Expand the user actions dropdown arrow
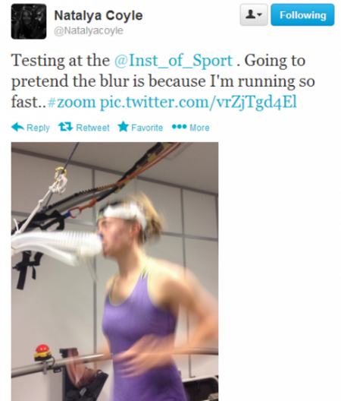This screenshot has width=341, height=401. pyautogui.click(x=260, y=15)
